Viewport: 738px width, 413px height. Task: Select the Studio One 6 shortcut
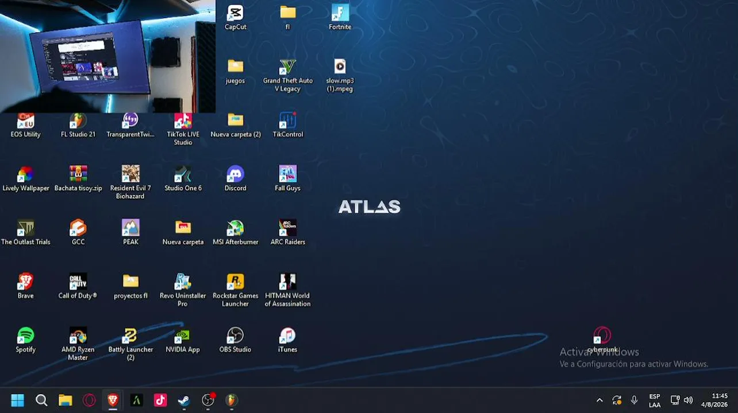click(183, 179)
